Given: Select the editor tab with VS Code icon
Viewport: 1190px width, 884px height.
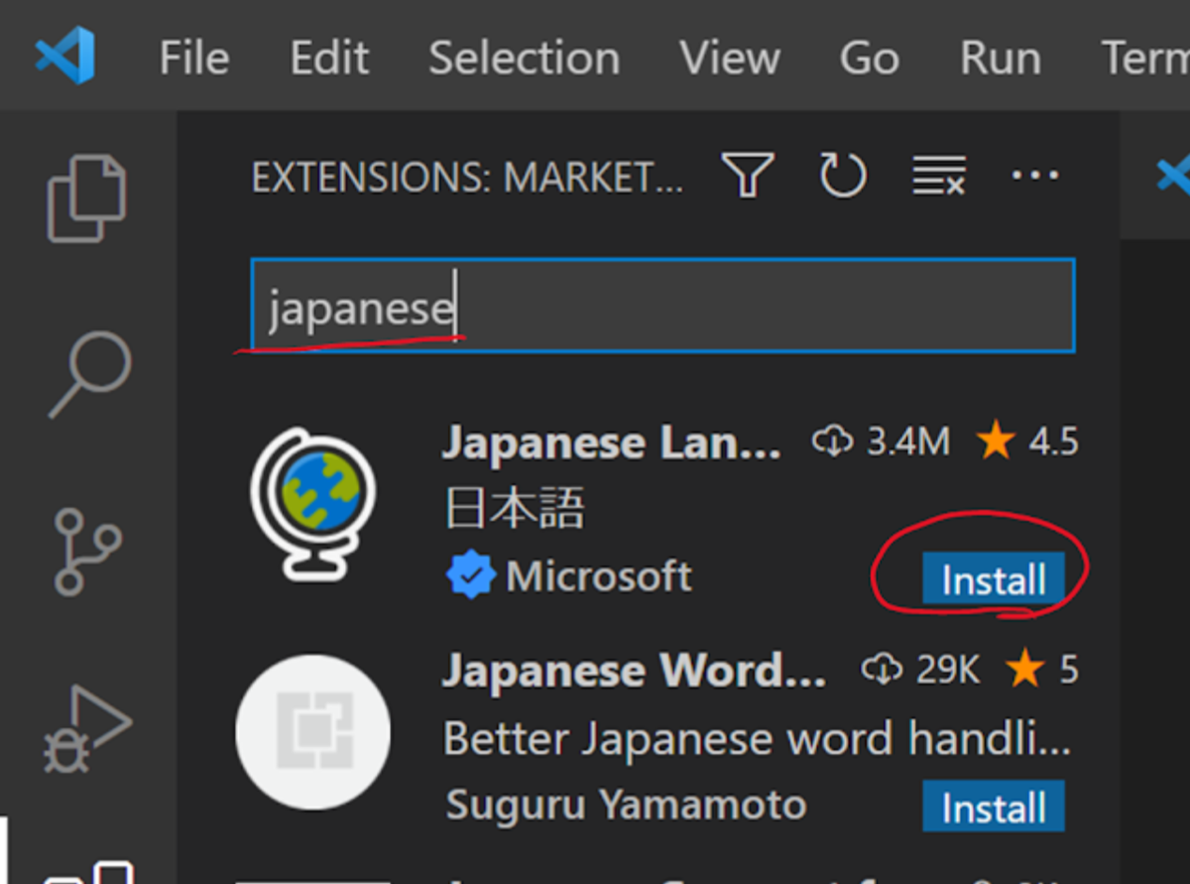Looking at the screenshot, I should point(1173,176).
